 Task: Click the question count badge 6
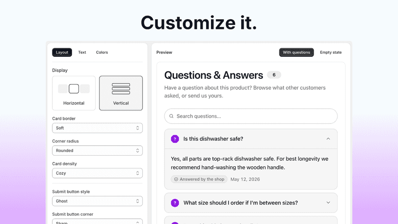coord(274,75)
